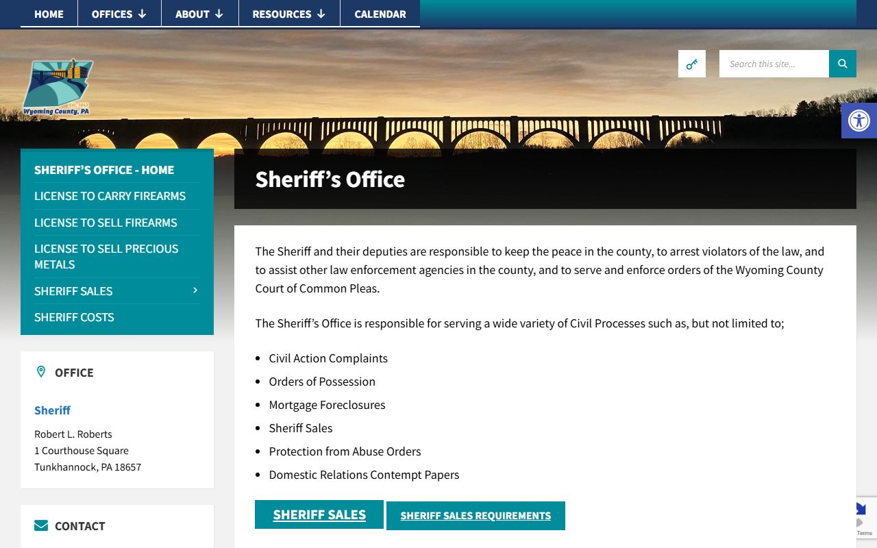Screen dimensions: 877x548
Task: Click the SHERIFF SALES button
Action: (x=319, y=514)
